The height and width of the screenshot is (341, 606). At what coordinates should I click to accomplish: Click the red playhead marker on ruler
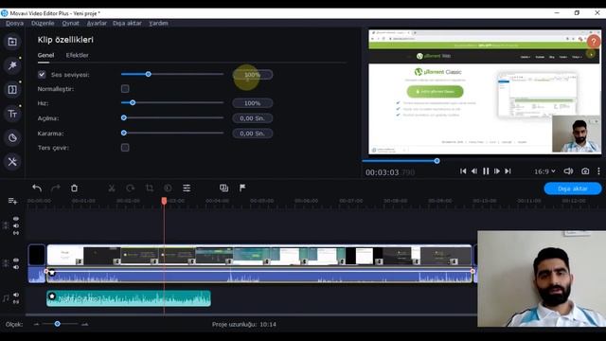[164, 201]
